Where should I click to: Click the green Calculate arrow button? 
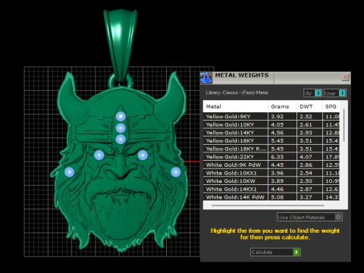click(x=297, y=252)
